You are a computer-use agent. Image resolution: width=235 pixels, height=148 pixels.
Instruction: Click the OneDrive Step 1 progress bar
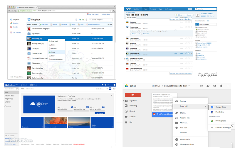(x=65, y=111)
